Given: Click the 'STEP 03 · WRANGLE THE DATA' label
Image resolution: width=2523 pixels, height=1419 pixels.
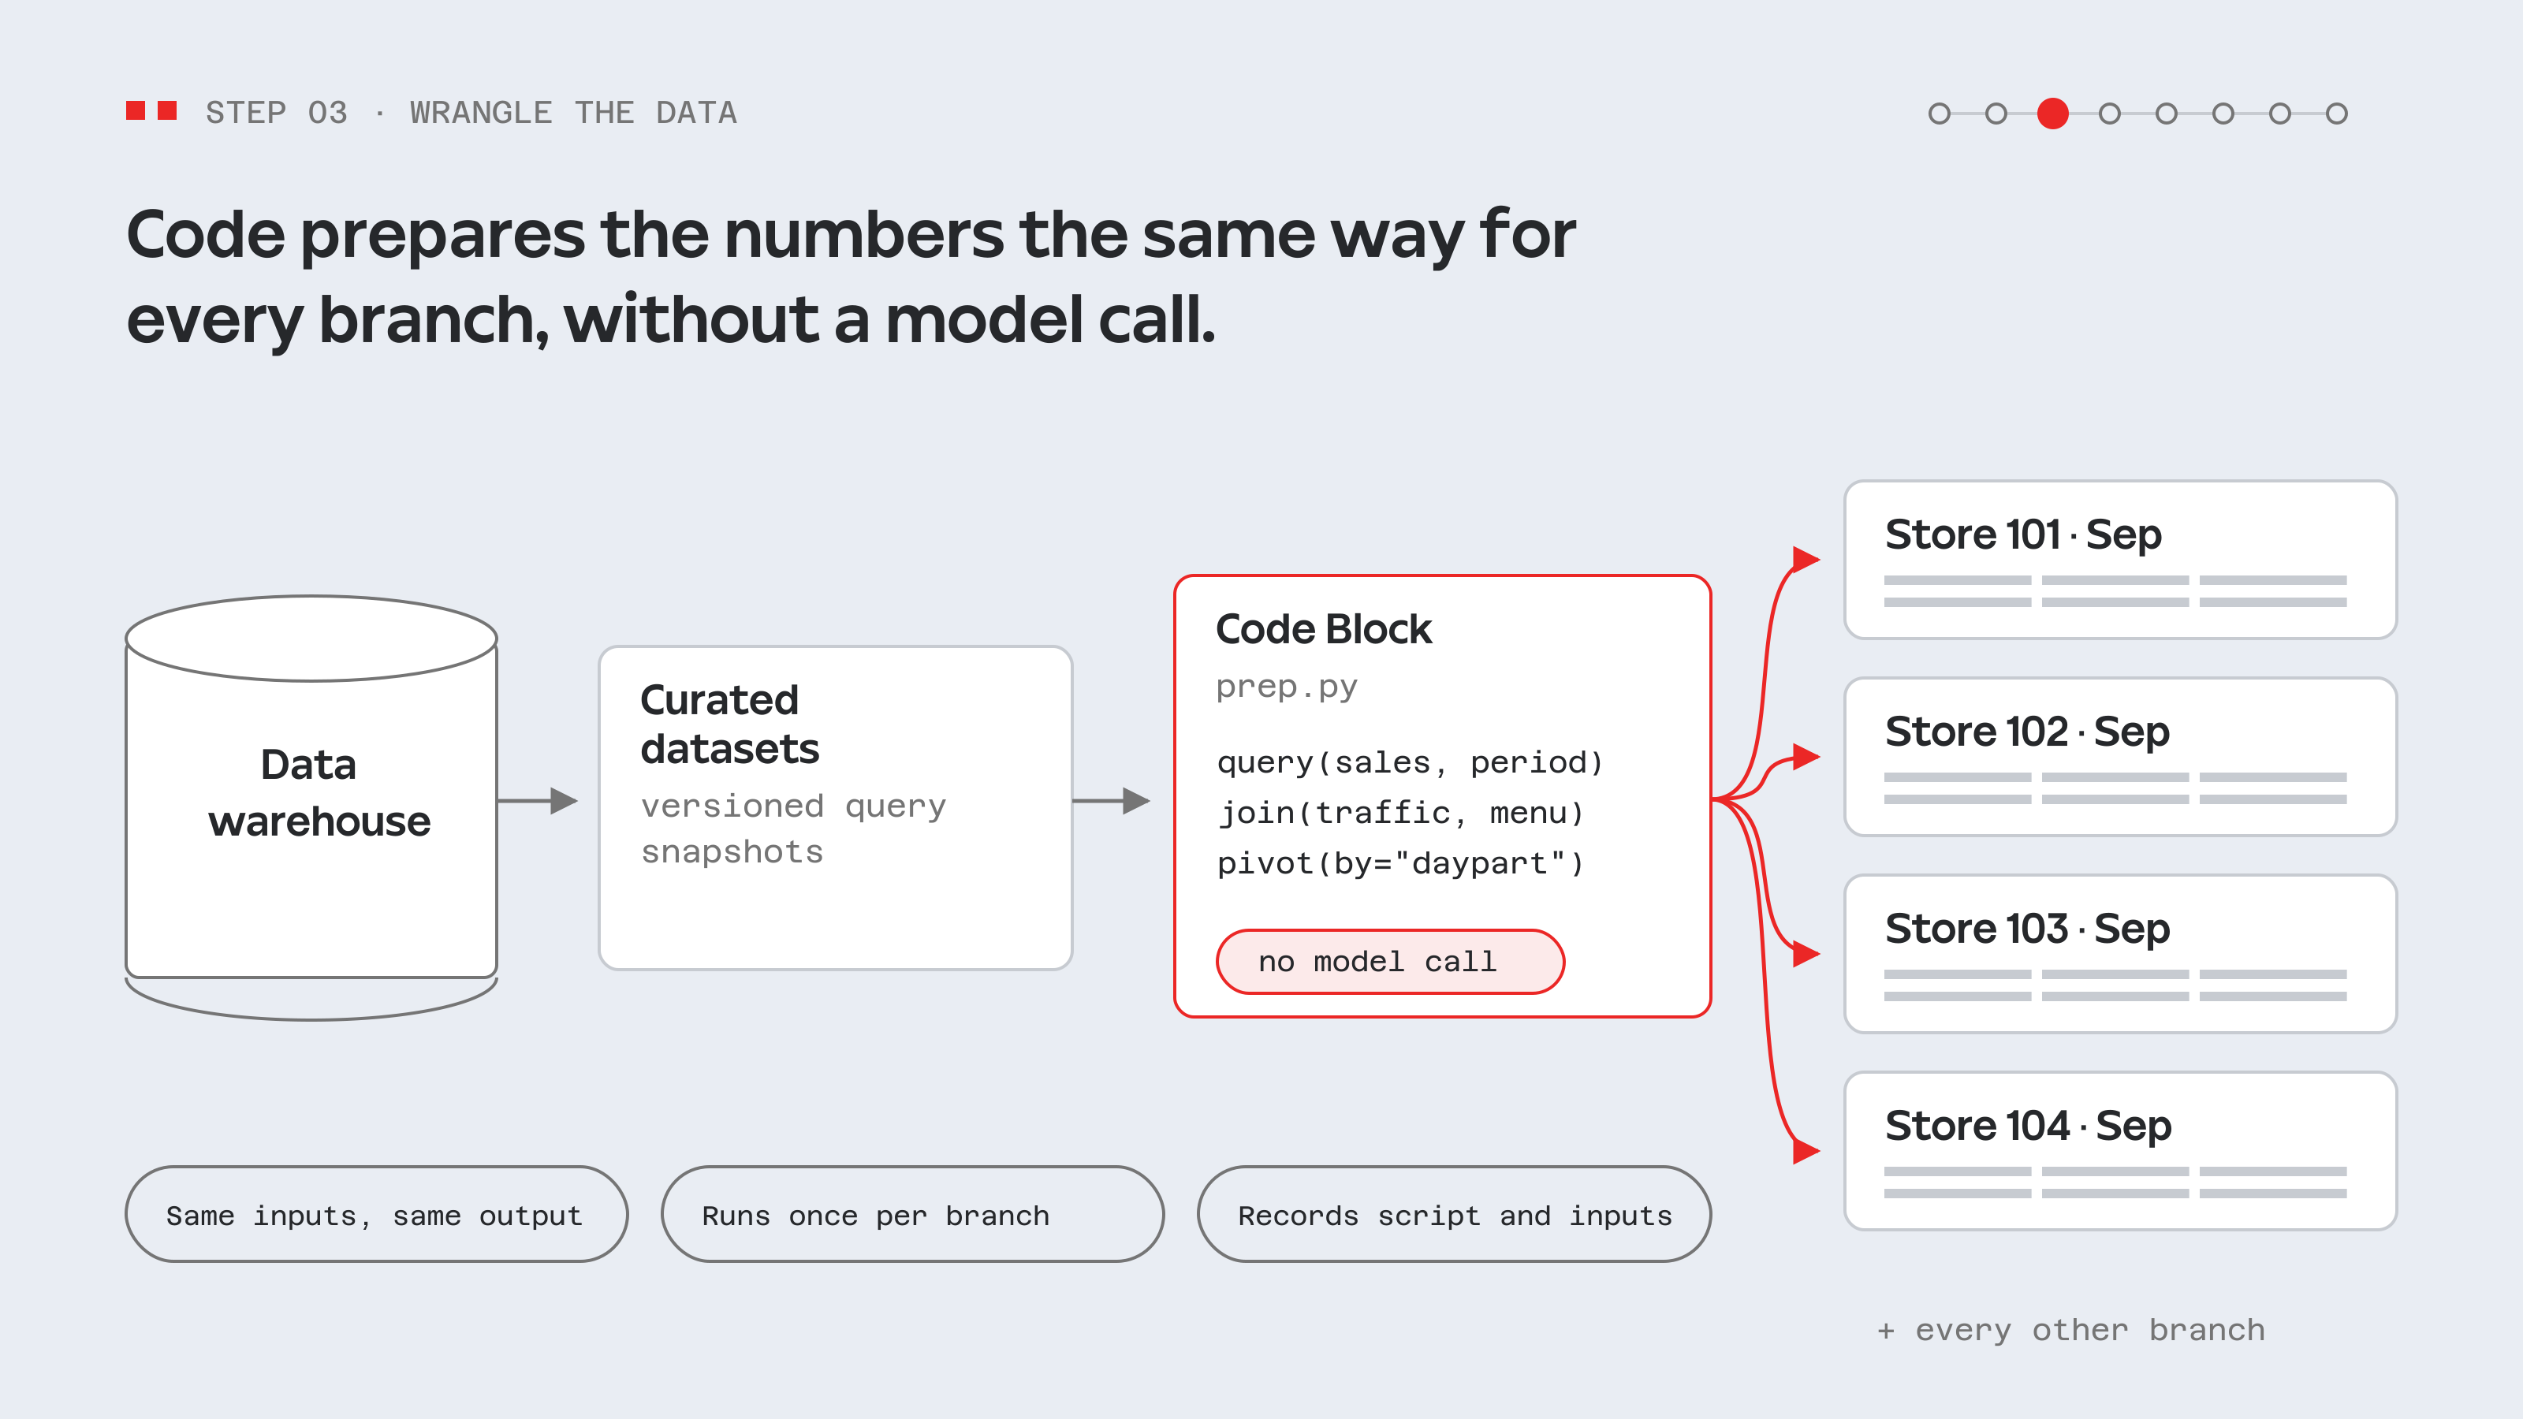Looking at the screenshot, I should pyautogui.click(x=471, y=113).
